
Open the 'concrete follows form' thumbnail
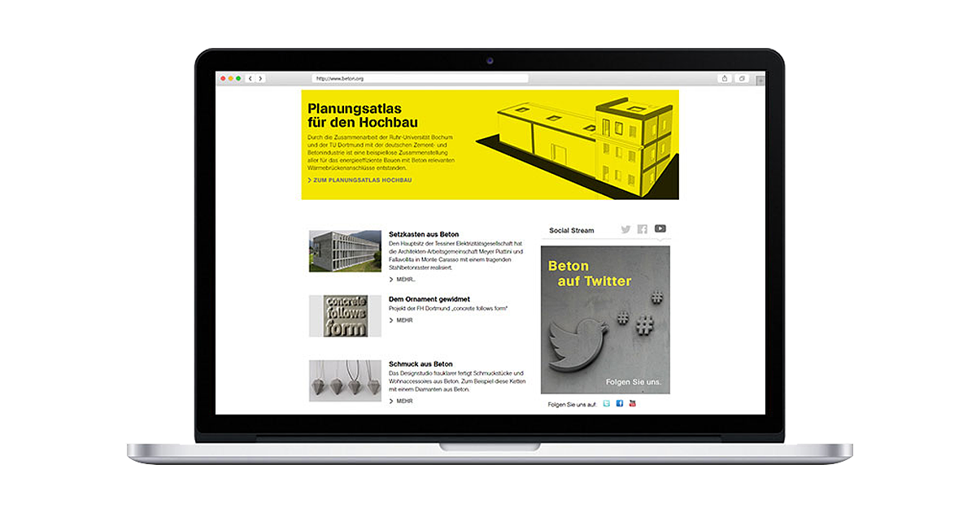pyautogui.click(x=345, y=315)
